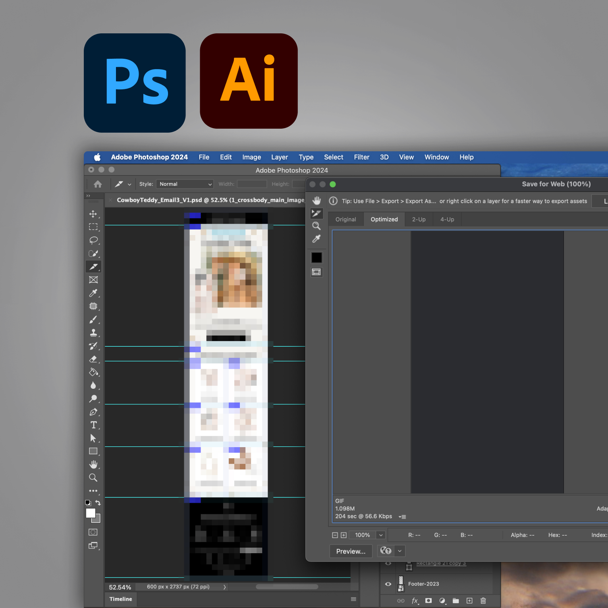Create a new layer group
Viewport: 608px width, 608px height.
(456, 600)
